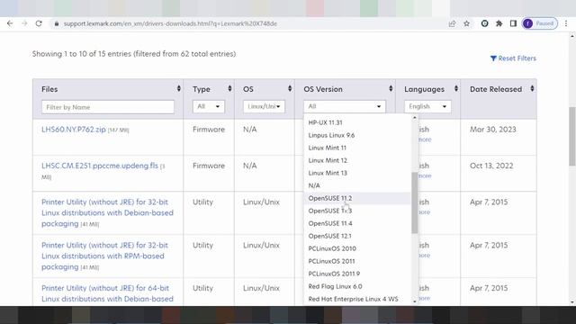This screenshot has height=324, width=576.
Task: Open 32-bit RPM-based Printer Utility link
Action: click(104, 256)
